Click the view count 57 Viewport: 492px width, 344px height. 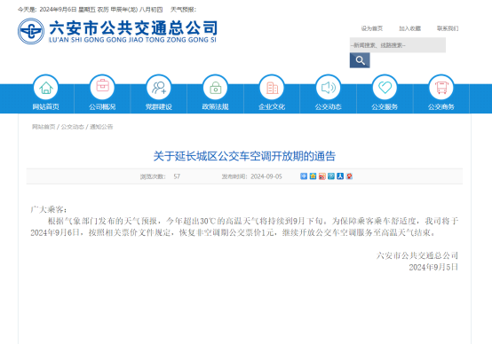click(177, 176)
